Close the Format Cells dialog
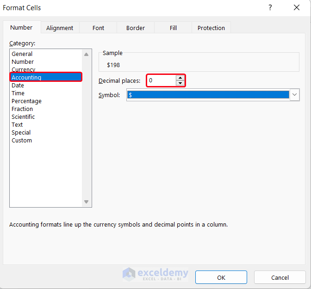The image size is (311, 289). [297, 7]
